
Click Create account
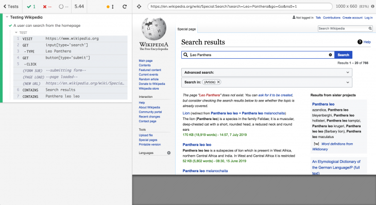tap(352, 18)
